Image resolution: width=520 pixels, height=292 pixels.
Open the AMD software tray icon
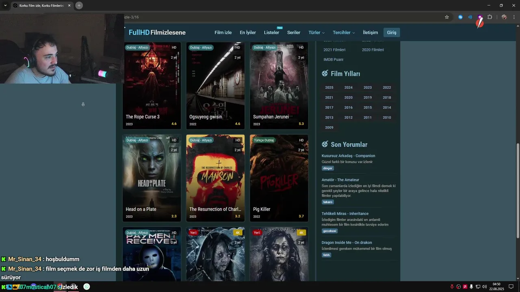point(465,287)
